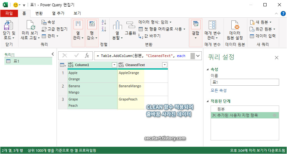Image resolution: width=287 pixels, height=154 pixels.
Task: Click the Combine (결합) icon
Action: (x=196, y=24)
